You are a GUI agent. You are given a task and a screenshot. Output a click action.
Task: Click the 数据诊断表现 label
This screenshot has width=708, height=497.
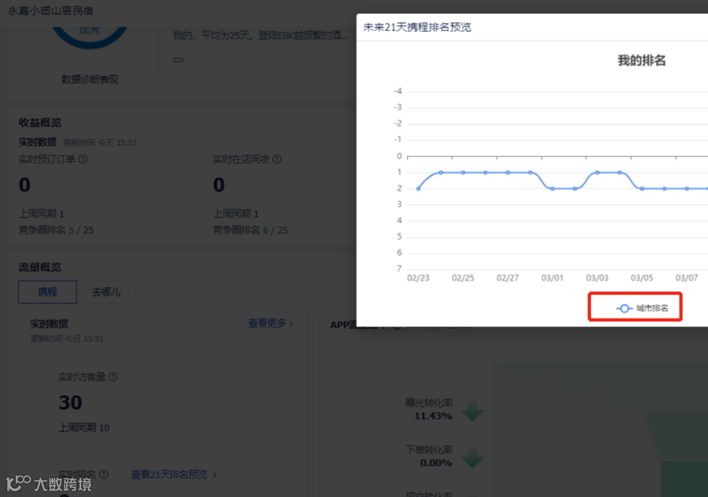click(x=90, y=79)
